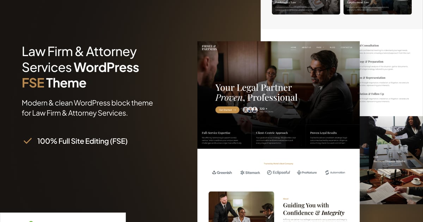Open the About Us menu item

(x=306, y=48)
